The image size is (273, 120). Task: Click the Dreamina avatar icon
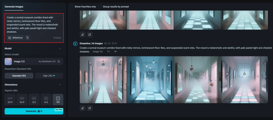pos(75,43)
